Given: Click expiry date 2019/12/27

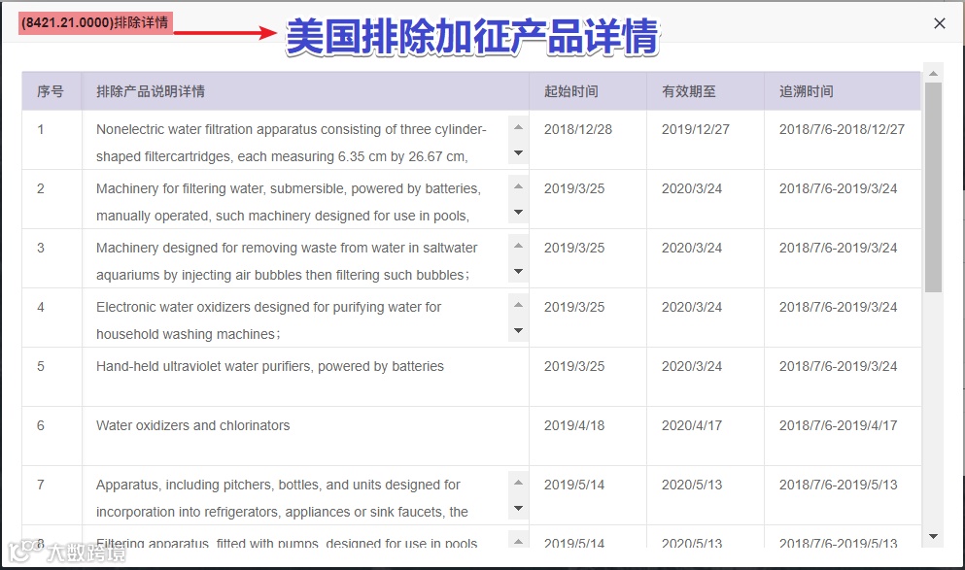Looking at the screenshot, I should [x=696, y=129].
